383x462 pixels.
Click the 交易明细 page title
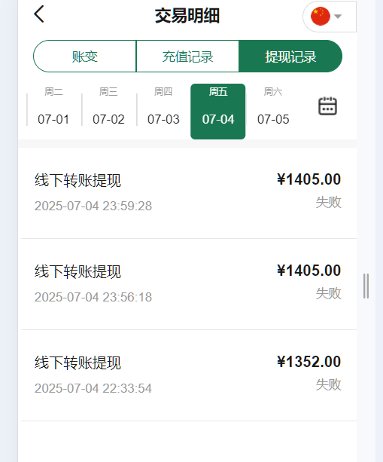coord(187,16)
